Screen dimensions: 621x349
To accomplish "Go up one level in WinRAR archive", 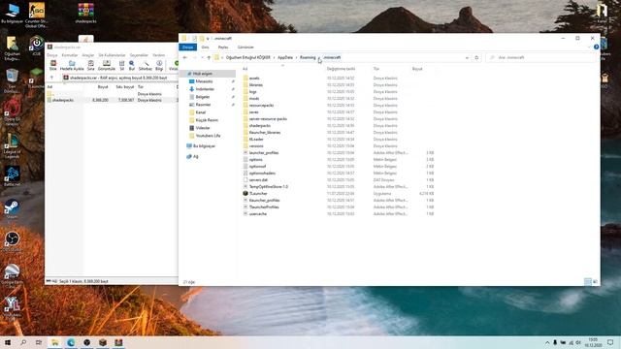I will click(51, 78).
